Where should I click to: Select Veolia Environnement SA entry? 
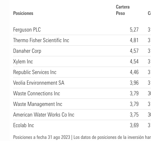(39, 83)
